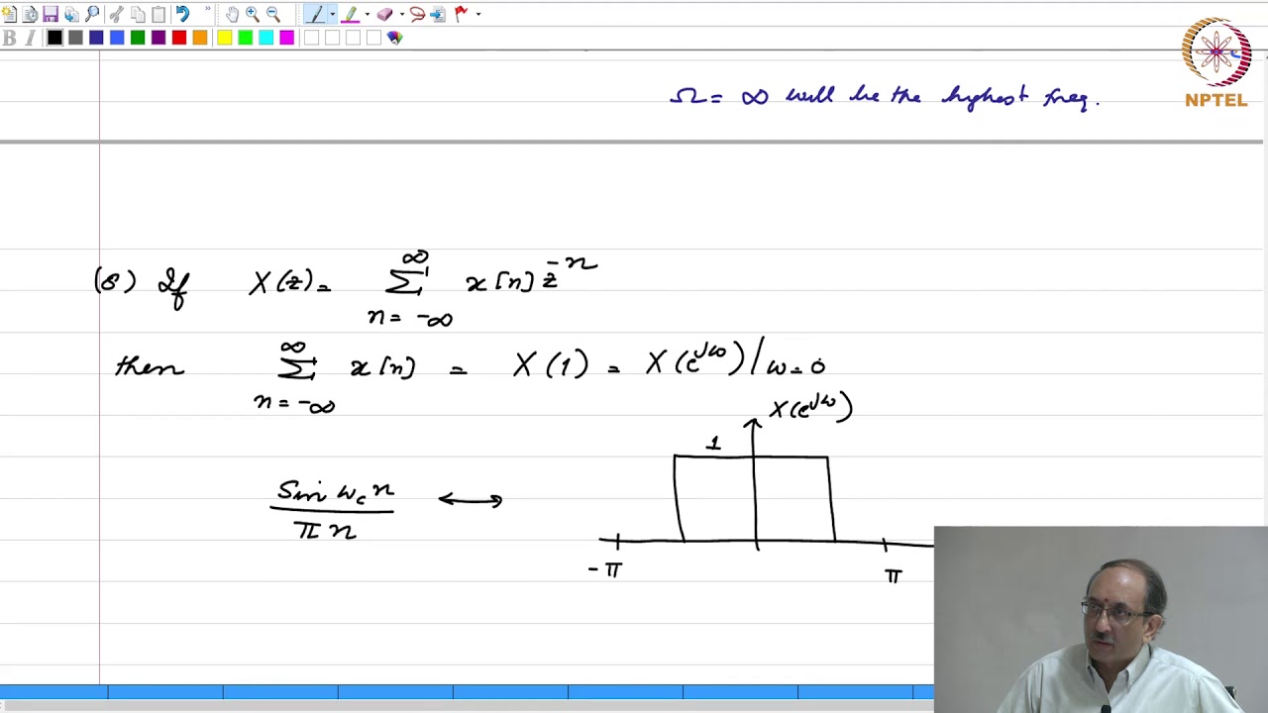
Task: Choose the green ink color
Action: pos(138,38)
